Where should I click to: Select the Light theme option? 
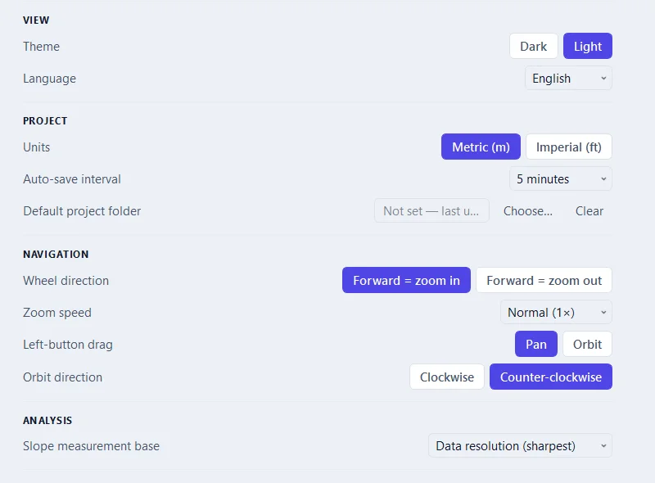point(588,46)
